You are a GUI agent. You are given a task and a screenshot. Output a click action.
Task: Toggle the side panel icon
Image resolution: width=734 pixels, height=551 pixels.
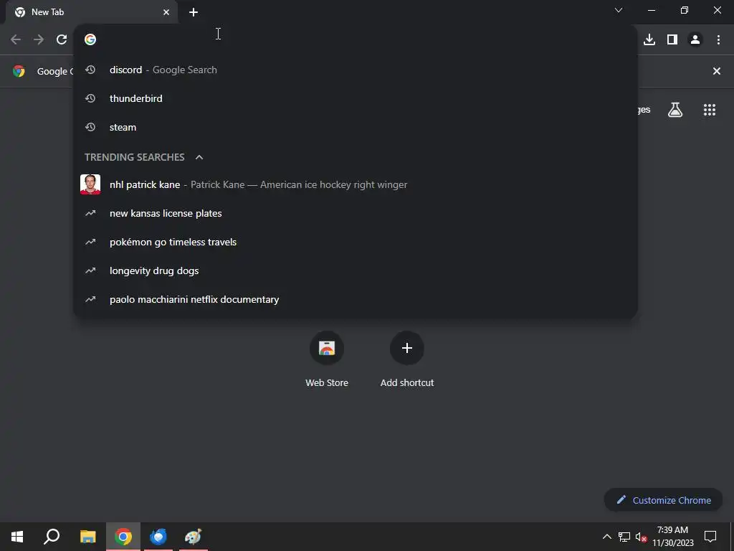[x=672, y=39]
